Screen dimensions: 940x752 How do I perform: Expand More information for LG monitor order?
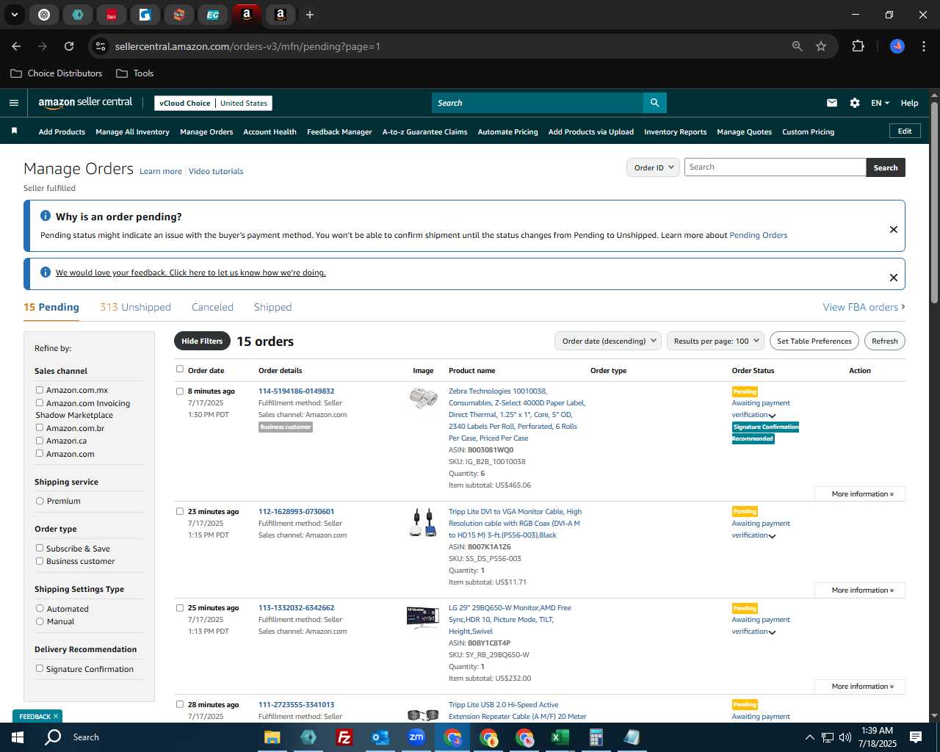(x=860, y=686)
